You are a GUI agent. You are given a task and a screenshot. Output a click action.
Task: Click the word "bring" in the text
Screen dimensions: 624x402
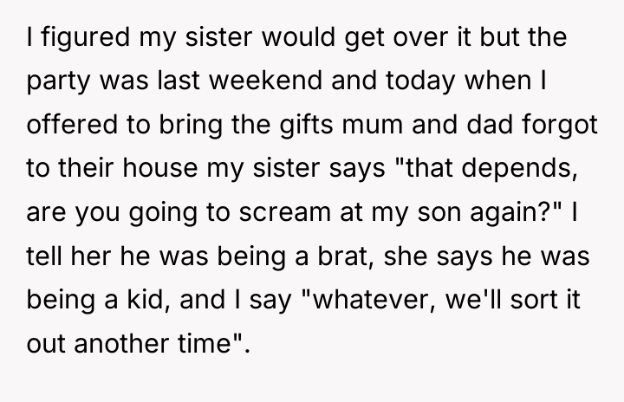[191, 125]
